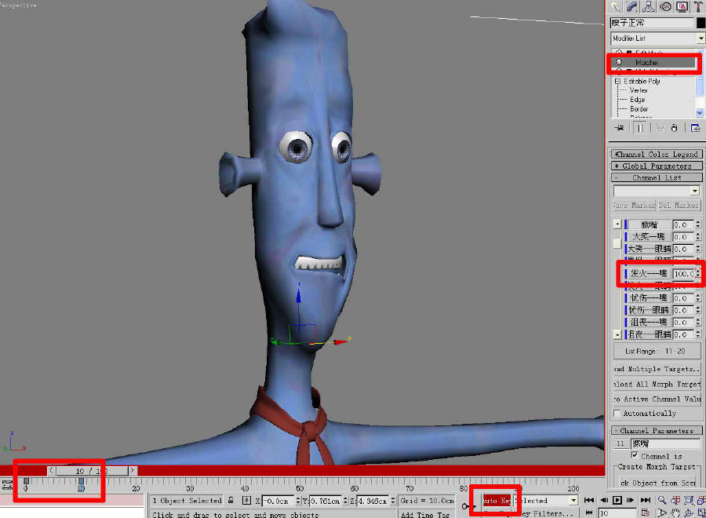Image resolution: width=706 pixels, height=518 pixels.
Task: Click the time slider 10/100 handle
Action: (x=92, y=471)
